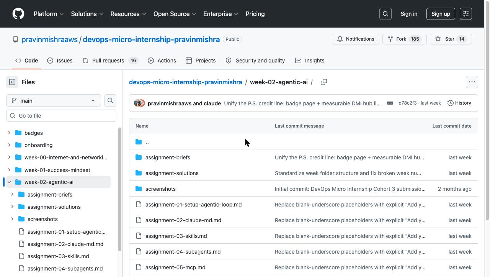Click the pravinmishraaws avatar in the commit bar

(x=137, y=103)
